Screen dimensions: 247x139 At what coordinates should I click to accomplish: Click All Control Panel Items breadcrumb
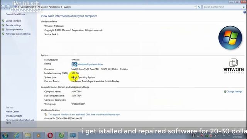(x=49, y=7)
